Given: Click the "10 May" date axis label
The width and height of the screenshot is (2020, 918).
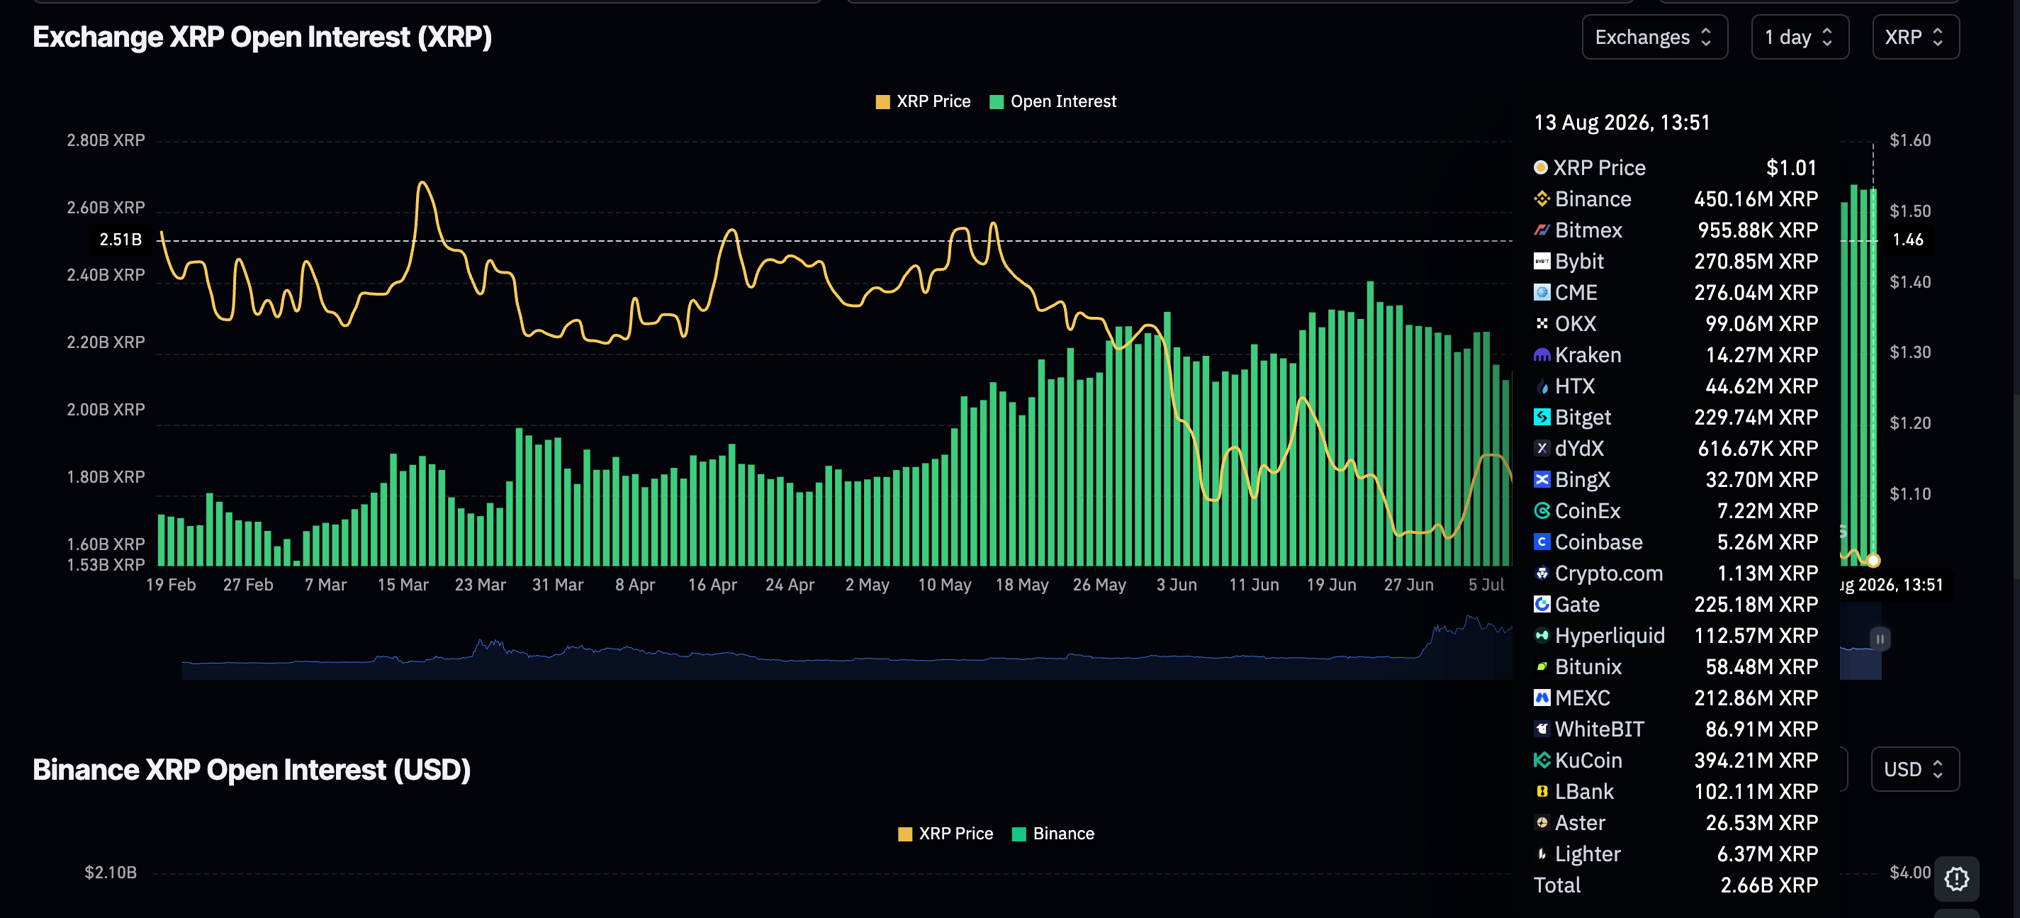Looking at the screenshot, I should [x=944, y=585].
